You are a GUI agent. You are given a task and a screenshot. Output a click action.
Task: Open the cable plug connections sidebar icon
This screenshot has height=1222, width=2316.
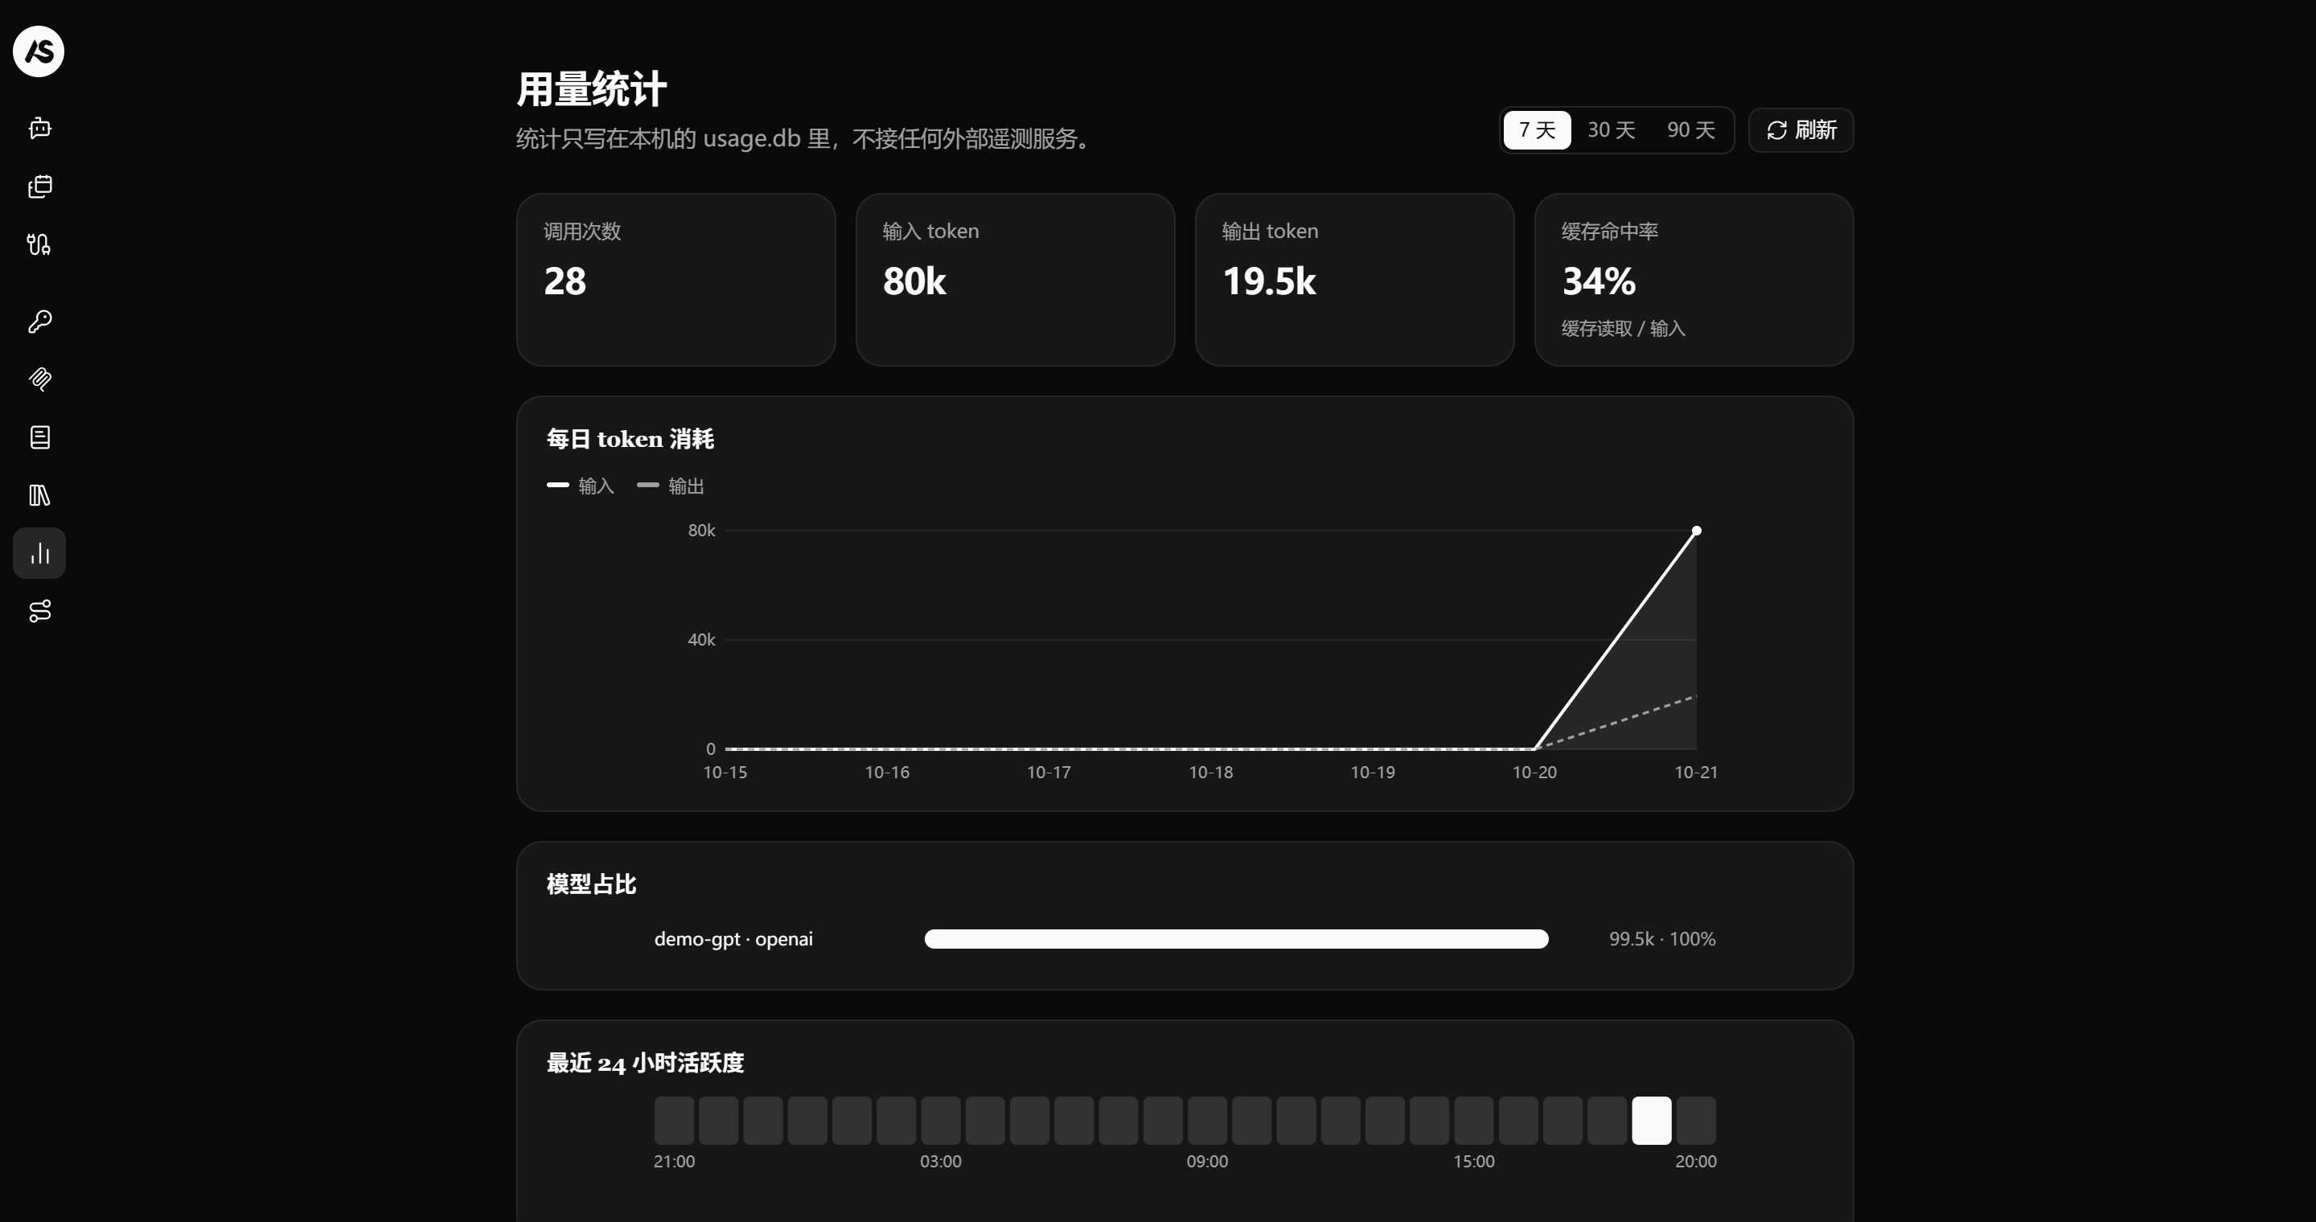click(x=39, y=244)
